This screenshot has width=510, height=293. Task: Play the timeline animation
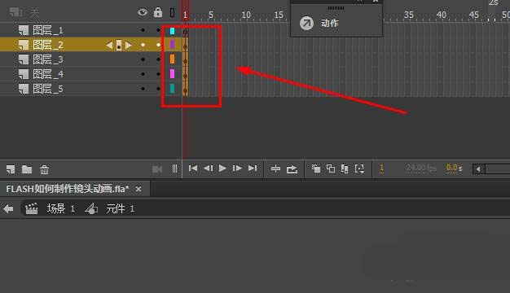[x=222, y=168]
